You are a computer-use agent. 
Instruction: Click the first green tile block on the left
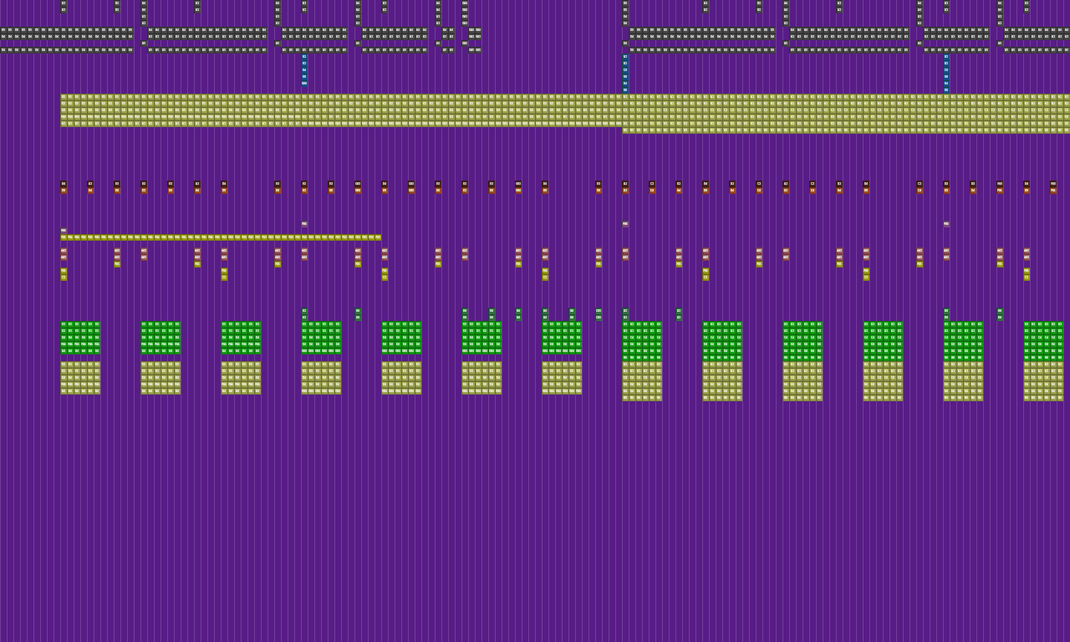tap(80, 338)
